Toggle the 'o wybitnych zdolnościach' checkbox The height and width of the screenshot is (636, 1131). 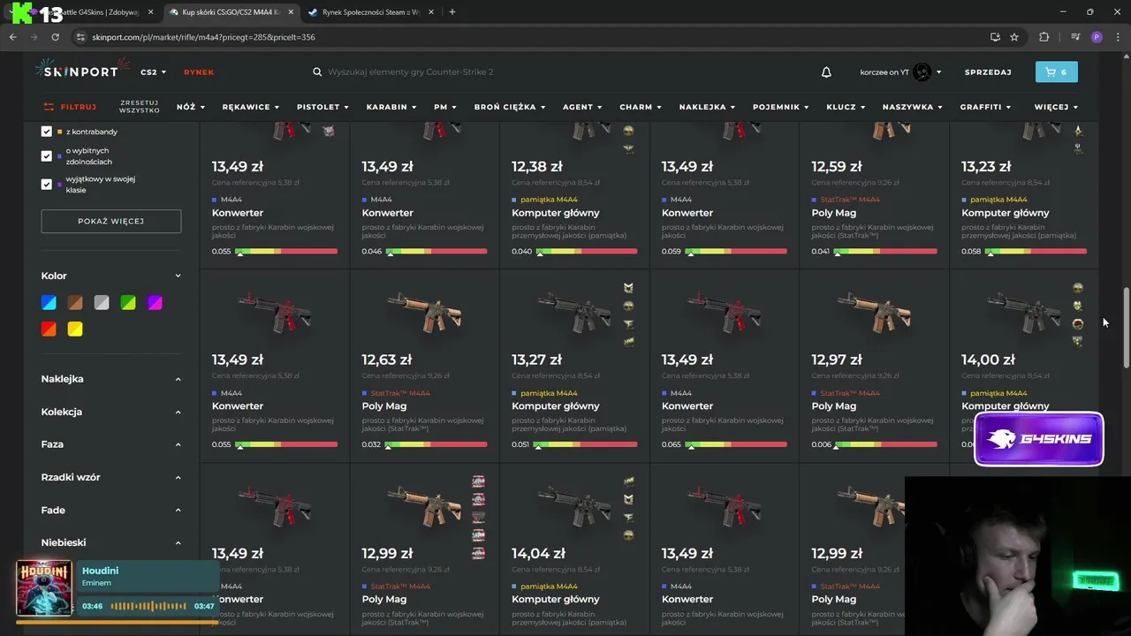point(47,155)
